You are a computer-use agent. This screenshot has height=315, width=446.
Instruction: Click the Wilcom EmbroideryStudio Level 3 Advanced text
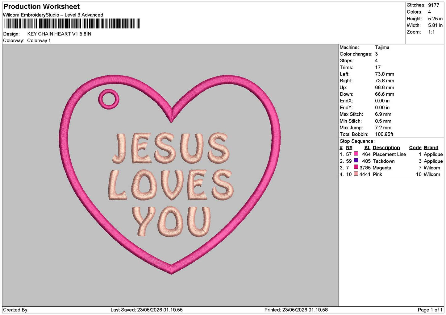[x=53, y=15]
